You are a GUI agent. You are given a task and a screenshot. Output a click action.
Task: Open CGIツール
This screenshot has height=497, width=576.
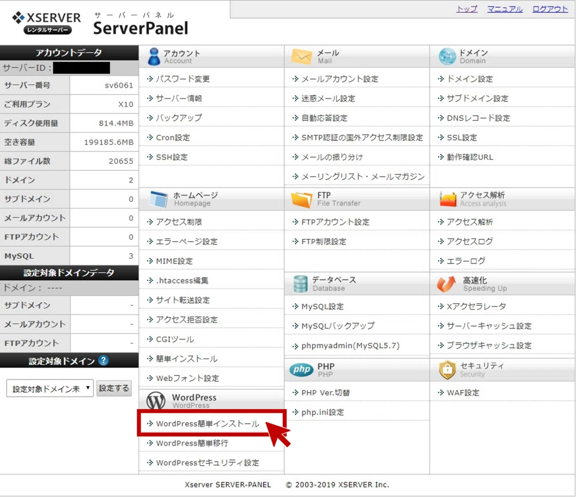click(x=175, y=339)
